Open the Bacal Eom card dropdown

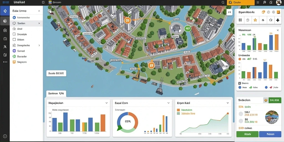point(168,103)
